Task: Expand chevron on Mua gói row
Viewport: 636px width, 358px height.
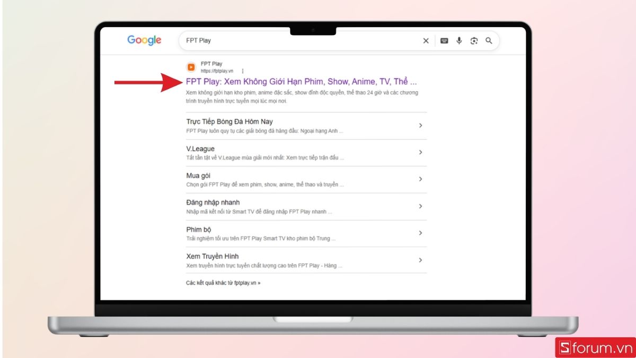Action: tap(420, 179)
